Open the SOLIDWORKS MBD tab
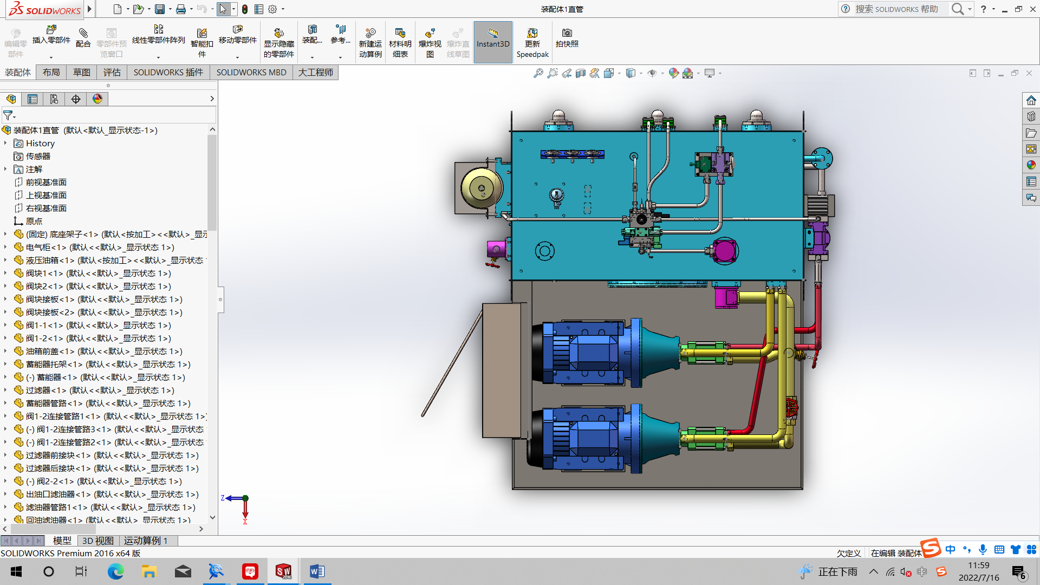The height and width of the screenshot is (585, 1040). click(251, 73)
